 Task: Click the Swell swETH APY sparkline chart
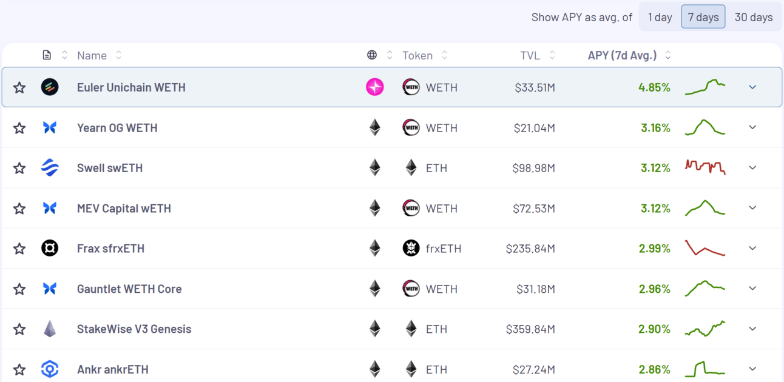click(705, 167)
